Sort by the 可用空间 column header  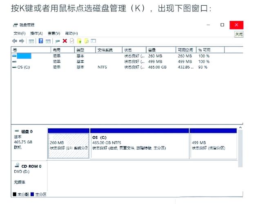pyautogui.click(x=186, y=50)
